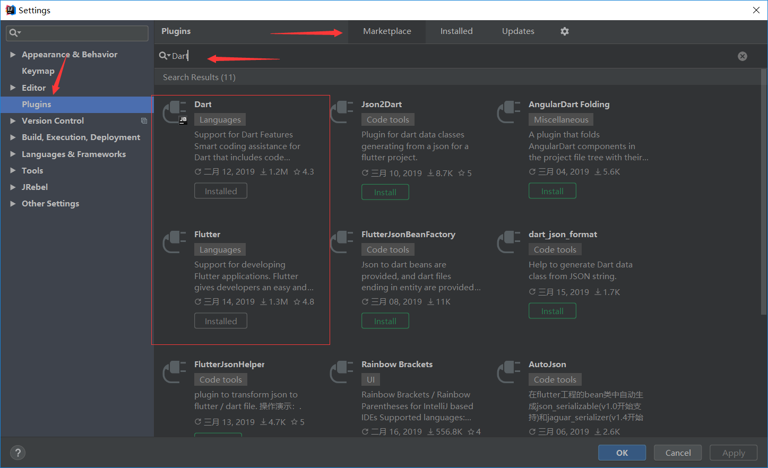768x468 pixels.
Task: Click the Flutter plugin icon
Action: (175, 242)
